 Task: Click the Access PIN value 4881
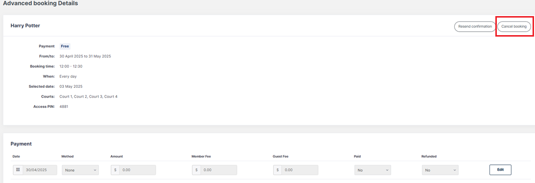coord(64,107)
